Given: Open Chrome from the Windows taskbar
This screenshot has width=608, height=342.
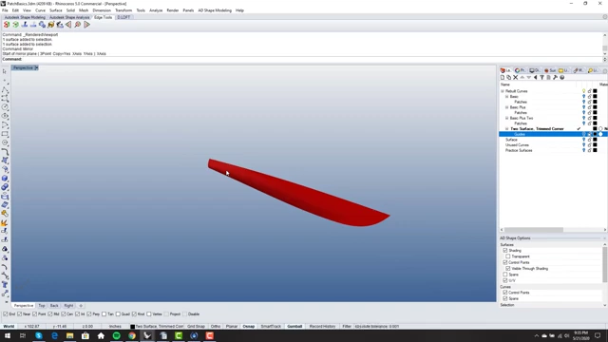Looking at the screenshot, I should pos(132,335).
